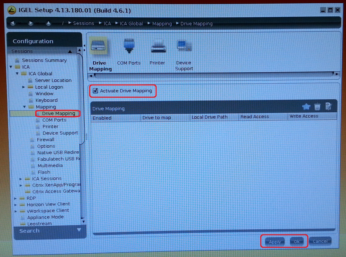
Task: Collapse the Mapping tree node
Action: coord(24,107)
